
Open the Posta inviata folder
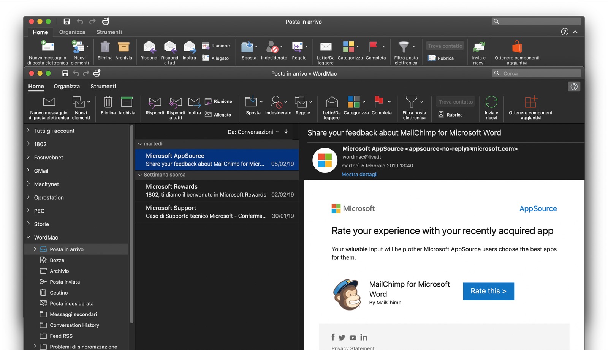click(x=65, y=282)
